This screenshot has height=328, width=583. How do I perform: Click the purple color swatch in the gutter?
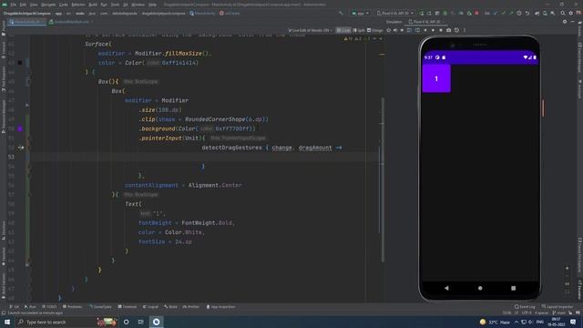(x=20, y=128)
